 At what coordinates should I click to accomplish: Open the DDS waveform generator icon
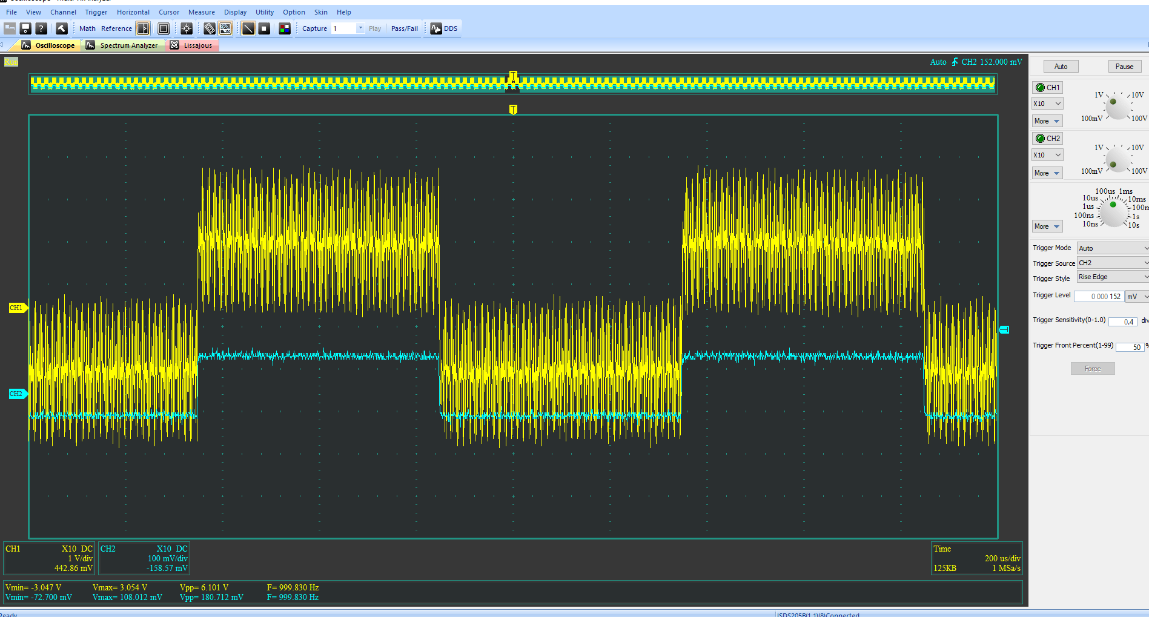click(436, 28)
